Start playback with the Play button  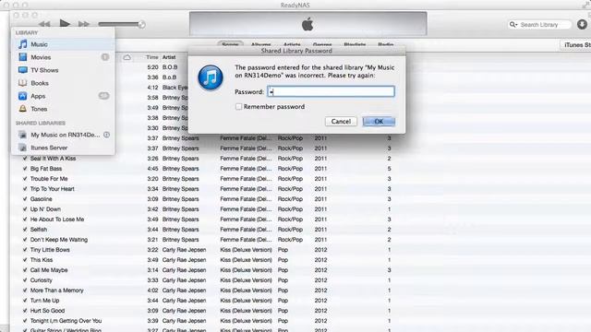tap(65, 24)
